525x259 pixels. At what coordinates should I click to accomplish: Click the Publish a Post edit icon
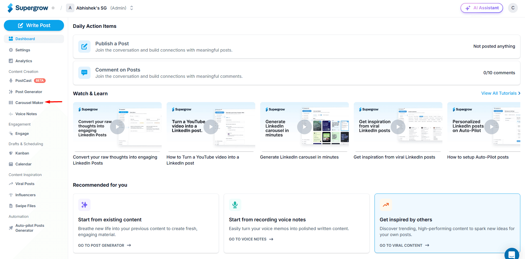(x=84, y=47)
